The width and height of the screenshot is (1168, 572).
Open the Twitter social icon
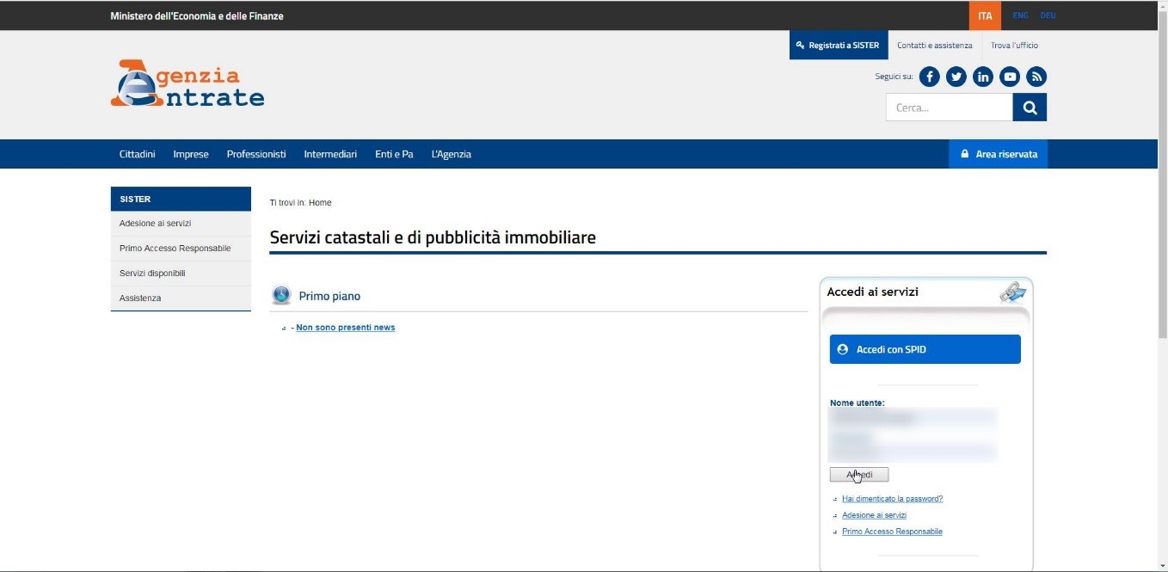click(x=956, y=77)
